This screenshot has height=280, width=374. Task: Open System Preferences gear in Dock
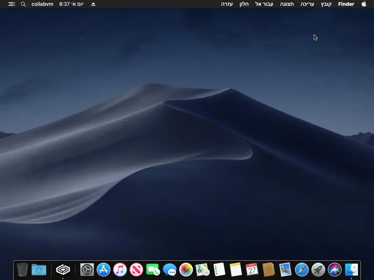point(87,269)
